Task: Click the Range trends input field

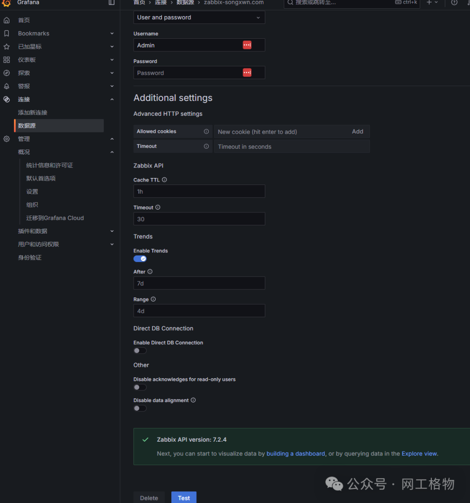Action: click(x=199, y=311)
